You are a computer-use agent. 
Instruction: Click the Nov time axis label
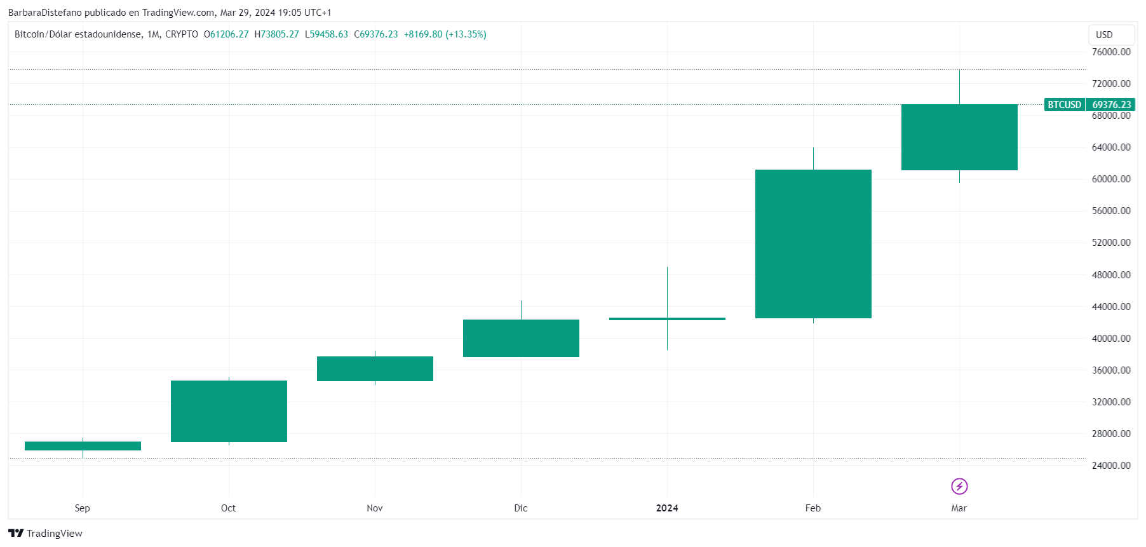pos(375,508)
